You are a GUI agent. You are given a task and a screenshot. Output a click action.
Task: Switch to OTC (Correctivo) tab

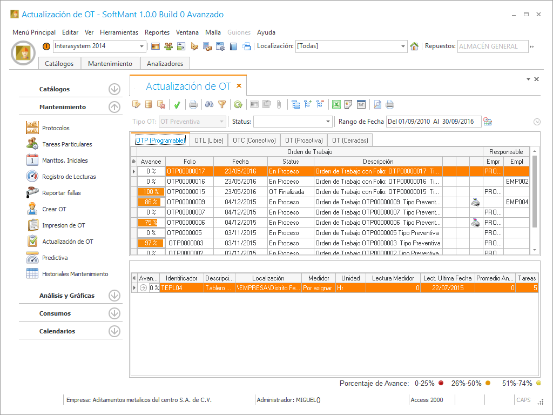click(254, 140)
